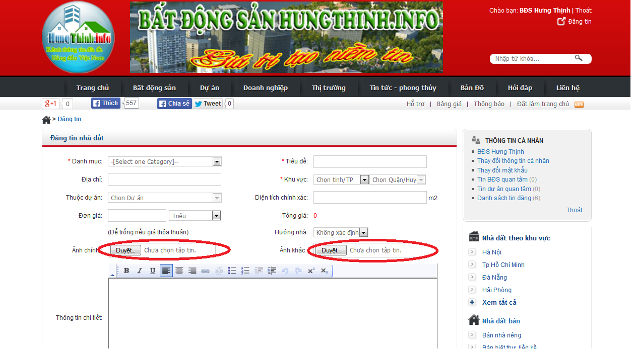The height and width of the screenshot is (352, 634).
Task: Open Thay đổi mật khẩu link
Action: pos(502,170)
